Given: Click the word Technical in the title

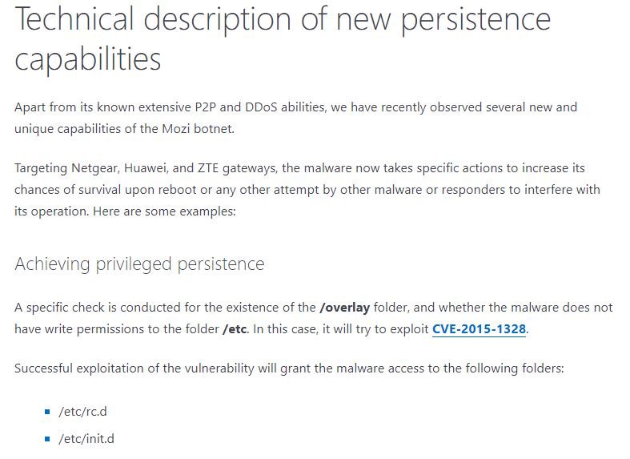Looking at the screenshot, I should [74, 18].
